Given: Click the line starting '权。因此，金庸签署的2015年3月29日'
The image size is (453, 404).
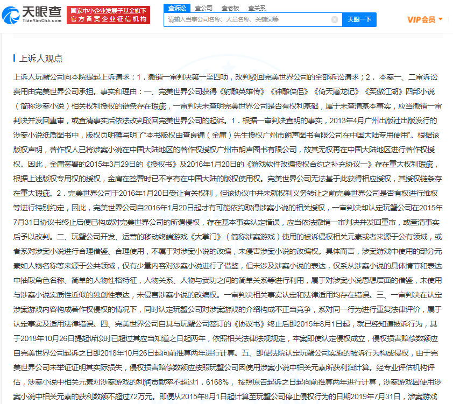Looking at the screenshot, I should click(x=226, y=164).
